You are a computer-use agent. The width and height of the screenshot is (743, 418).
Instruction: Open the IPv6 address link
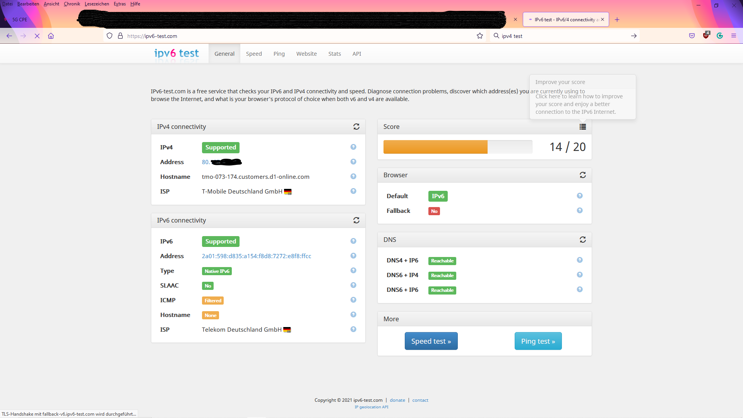[x=256, y=256]
